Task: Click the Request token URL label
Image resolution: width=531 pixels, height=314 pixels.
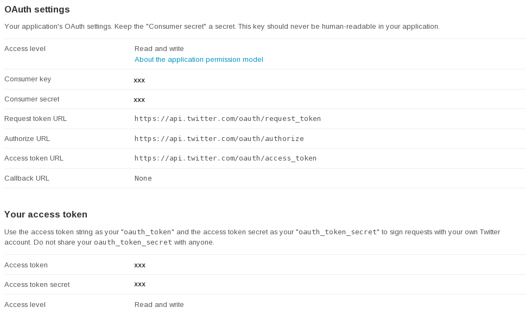Action: (35, 119)
